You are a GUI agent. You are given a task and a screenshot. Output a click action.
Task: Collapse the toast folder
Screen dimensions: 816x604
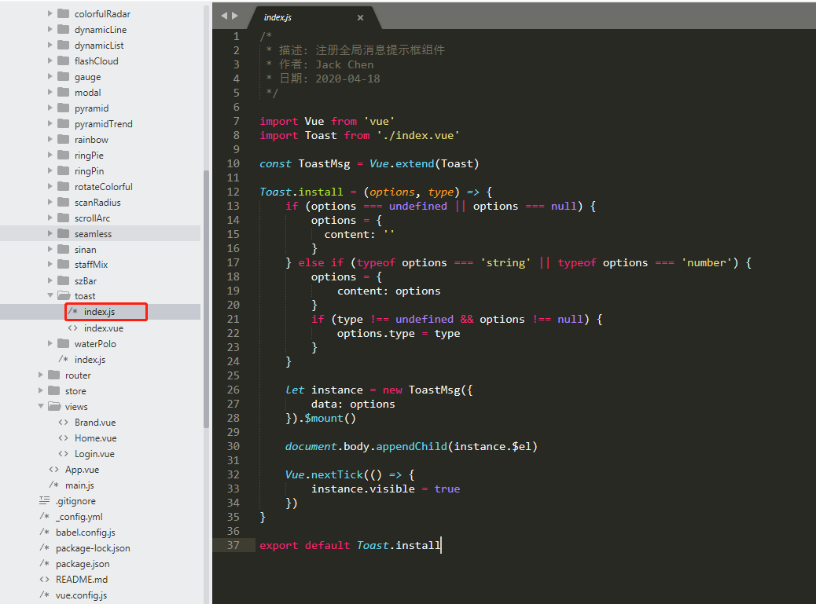[x=50, y=295]
